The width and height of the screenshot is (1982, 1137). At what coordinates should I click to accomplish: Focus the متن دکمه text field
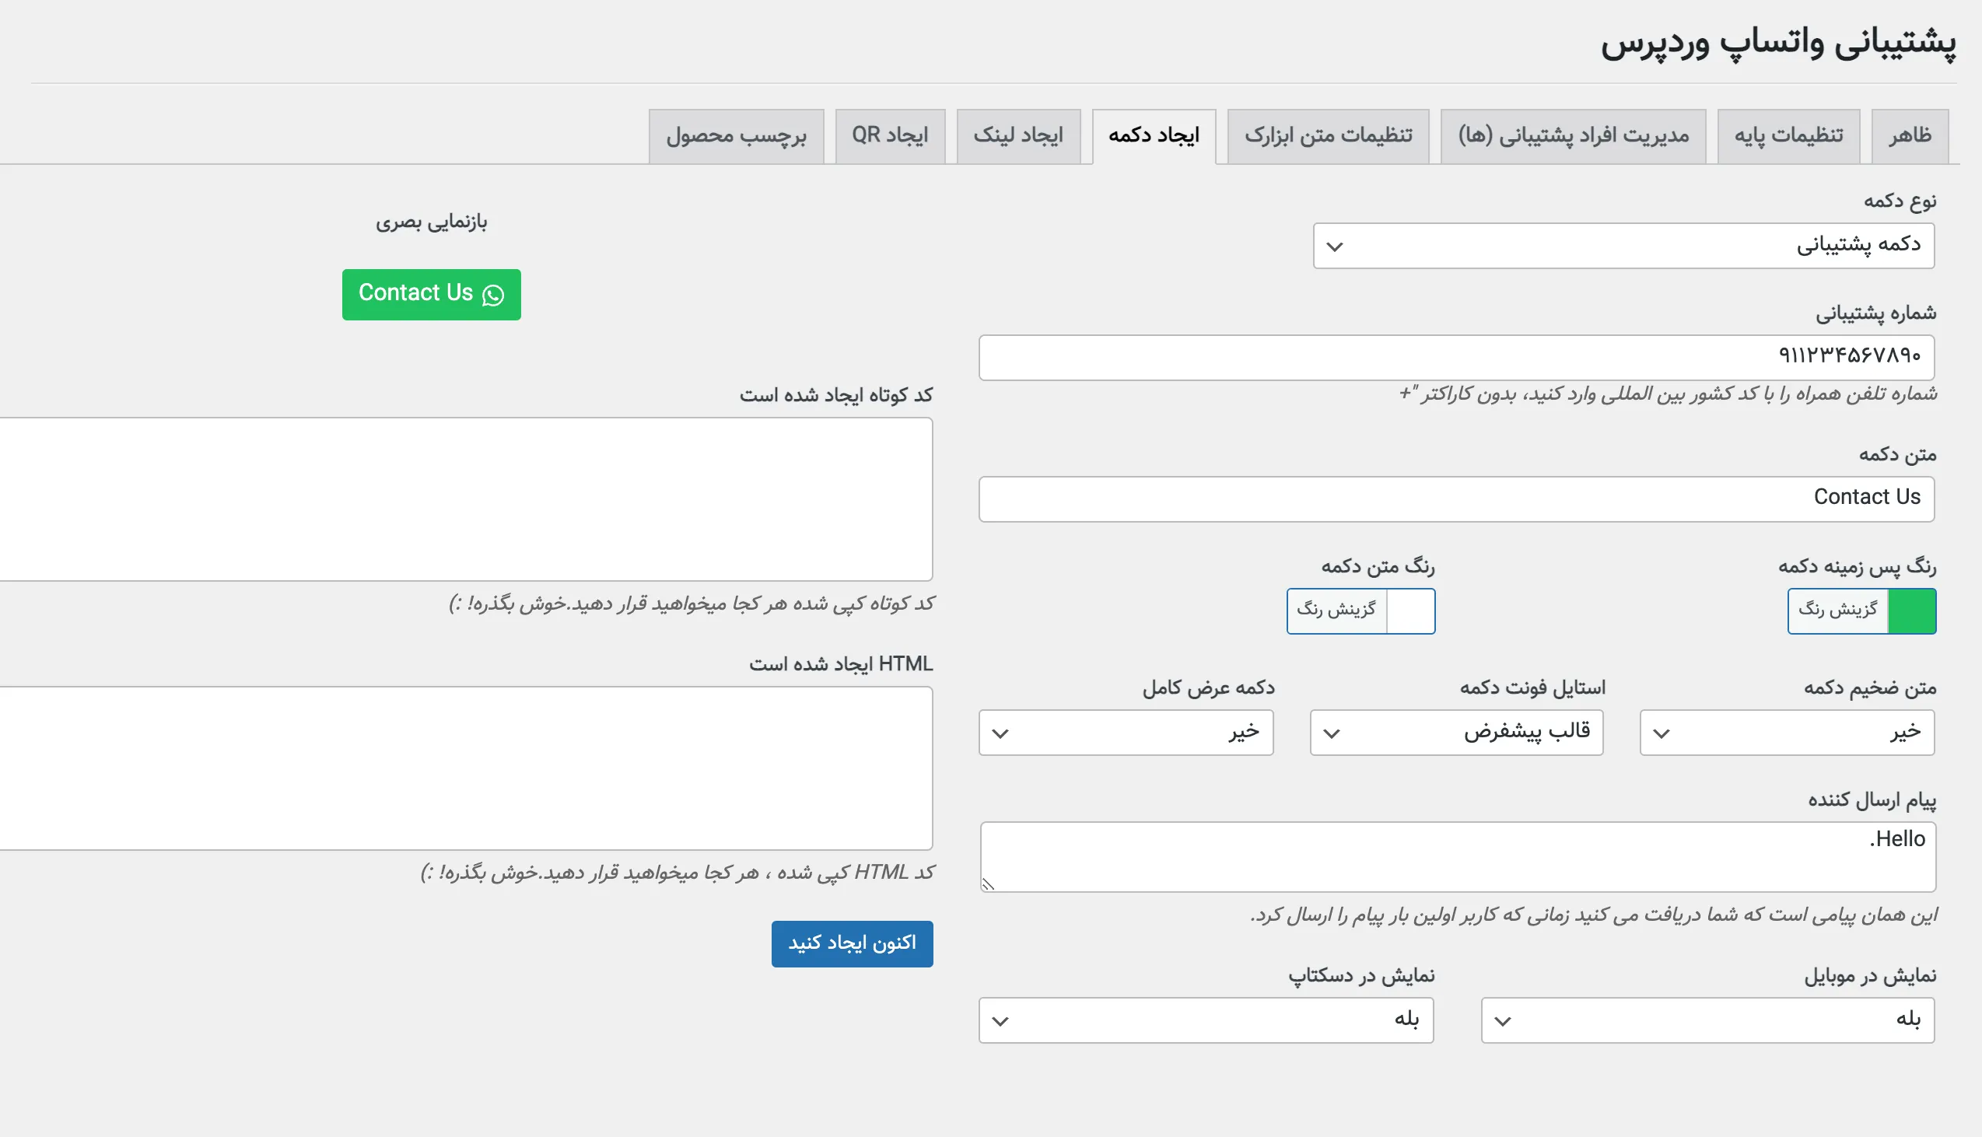(x=1456, y=499)
